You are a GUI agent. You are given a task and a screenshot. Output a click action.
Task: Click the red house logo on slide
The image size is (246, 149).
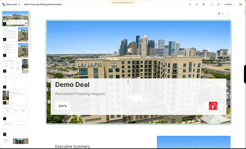tap(213, 106)
